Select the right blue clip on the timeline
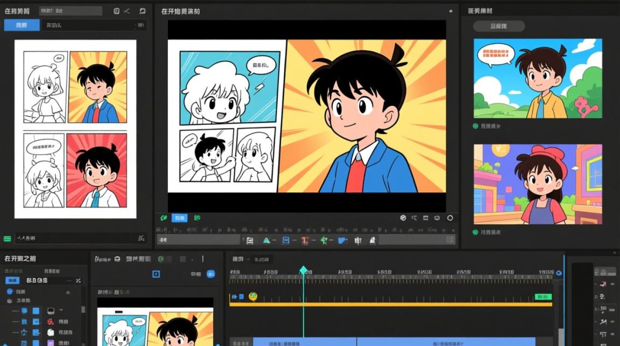Viewport: 620px width, 346px height. point(446,342)
